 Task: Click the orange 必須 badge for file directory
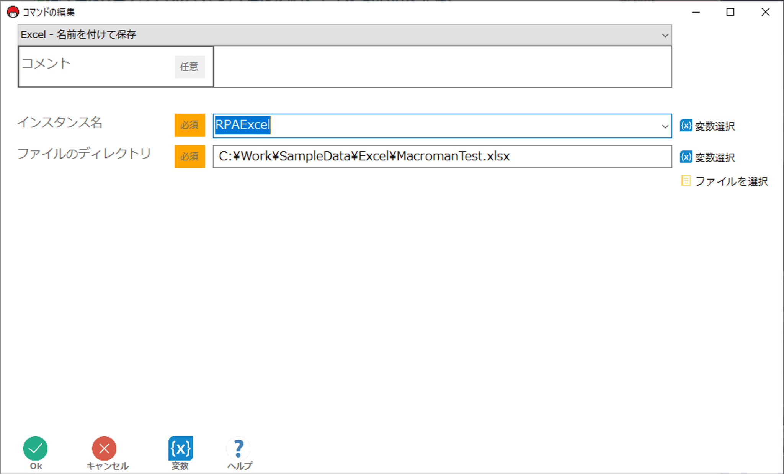(189, 156)
